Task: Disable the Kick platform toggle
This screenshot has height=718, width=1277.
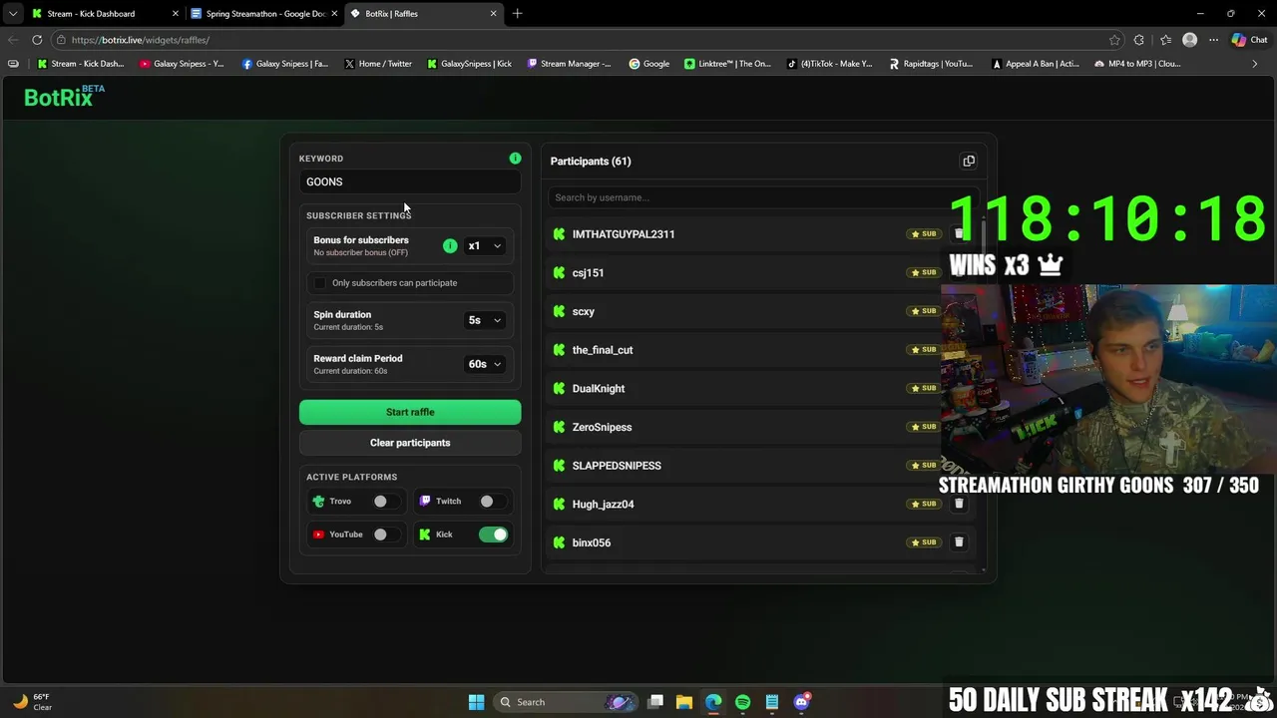Action: click(493, 535)
